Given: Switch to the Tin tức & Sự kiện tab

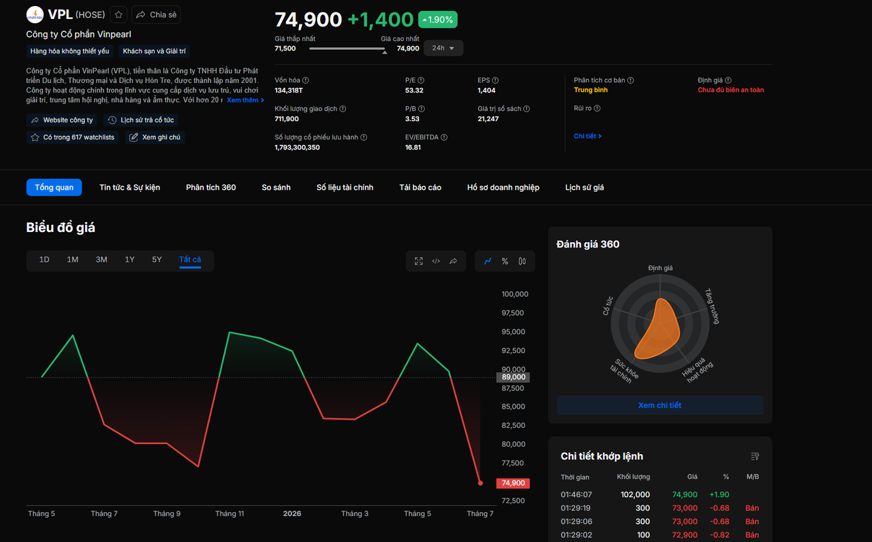Looking at the screenshot, I should coord(129,187).
